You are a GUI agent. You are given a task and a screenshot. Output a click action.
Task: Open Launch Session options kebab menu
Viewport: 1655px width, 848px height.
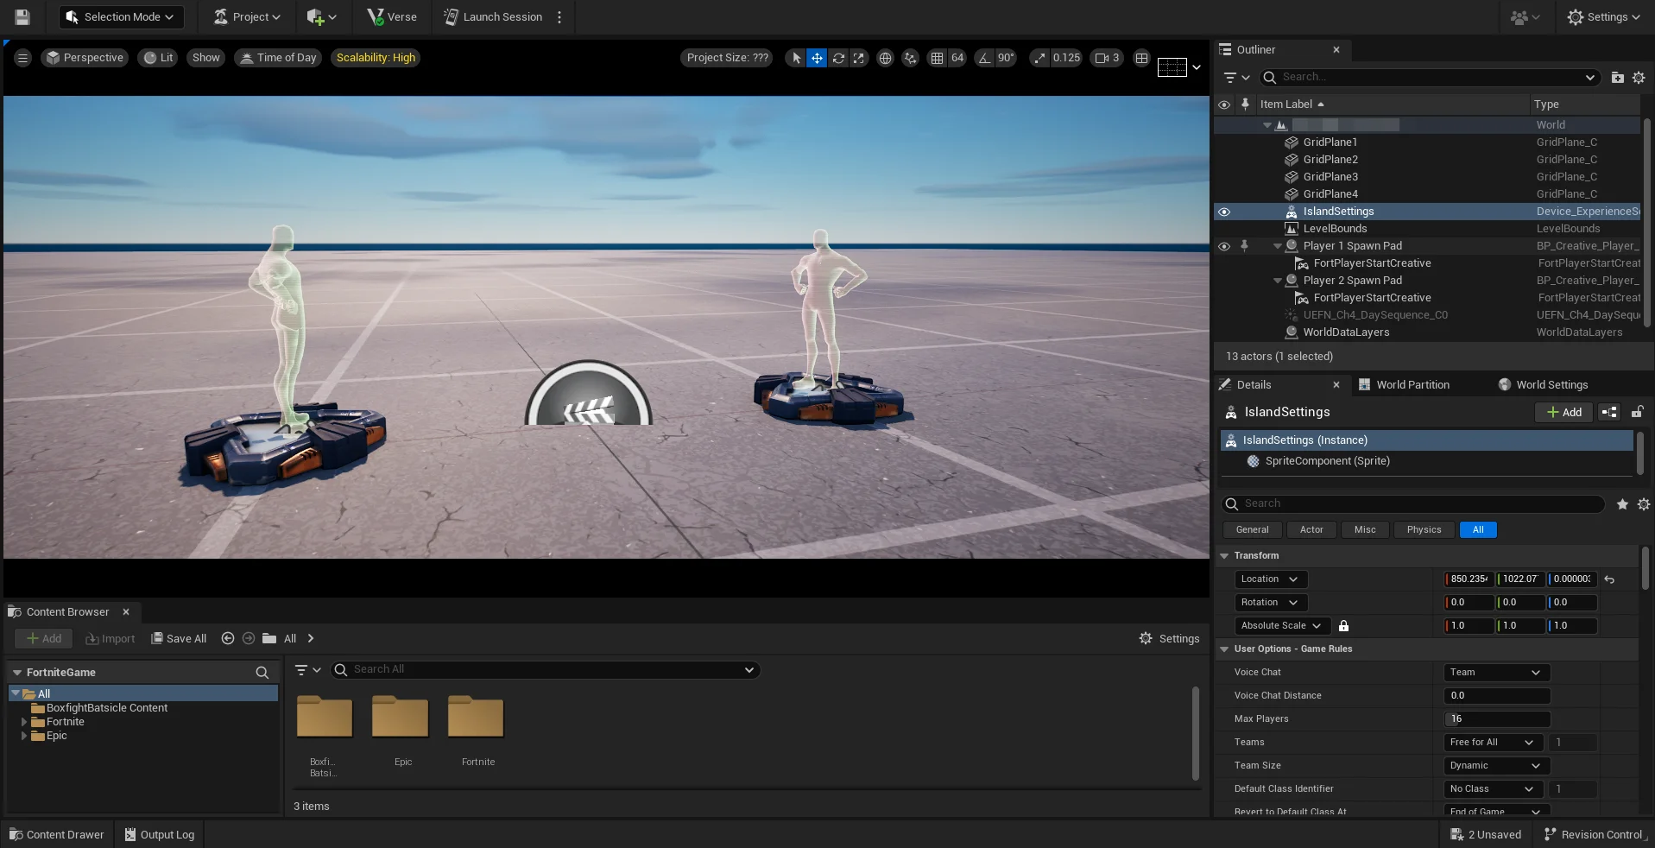(x=559, y=16)
